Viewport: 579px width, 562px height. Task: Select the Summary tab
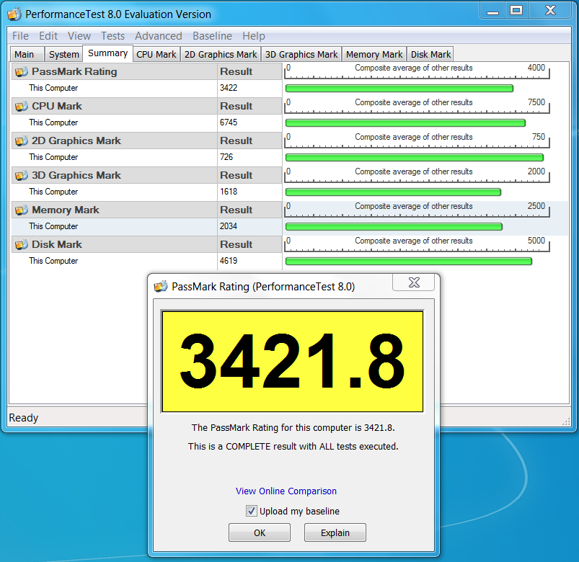pyautogui.click(x=108, y=53)
